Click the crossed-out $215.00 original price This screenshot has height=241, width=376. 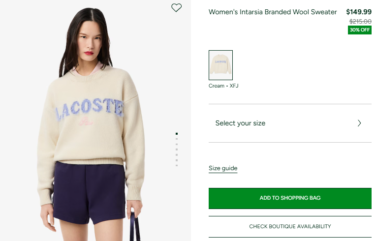coord(360,22)
